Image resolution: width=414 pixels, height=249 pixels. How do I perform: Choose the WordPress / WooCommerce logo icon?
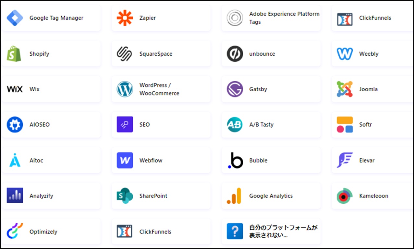(x=125, y=89)
